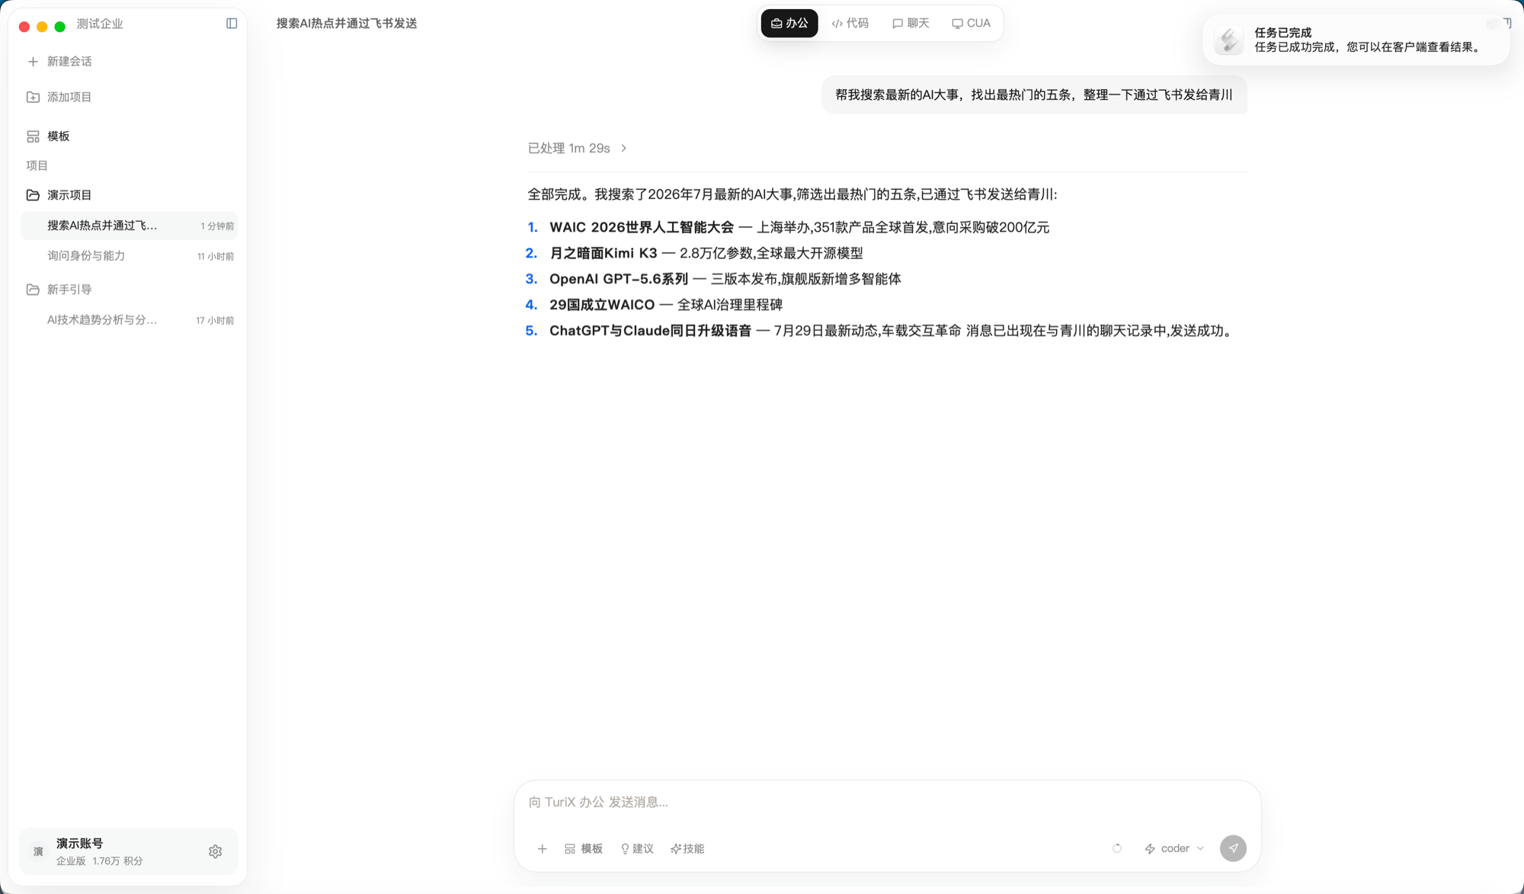
Task: Click the 1 分钟前 timestamp
Action: pos(217,226)
